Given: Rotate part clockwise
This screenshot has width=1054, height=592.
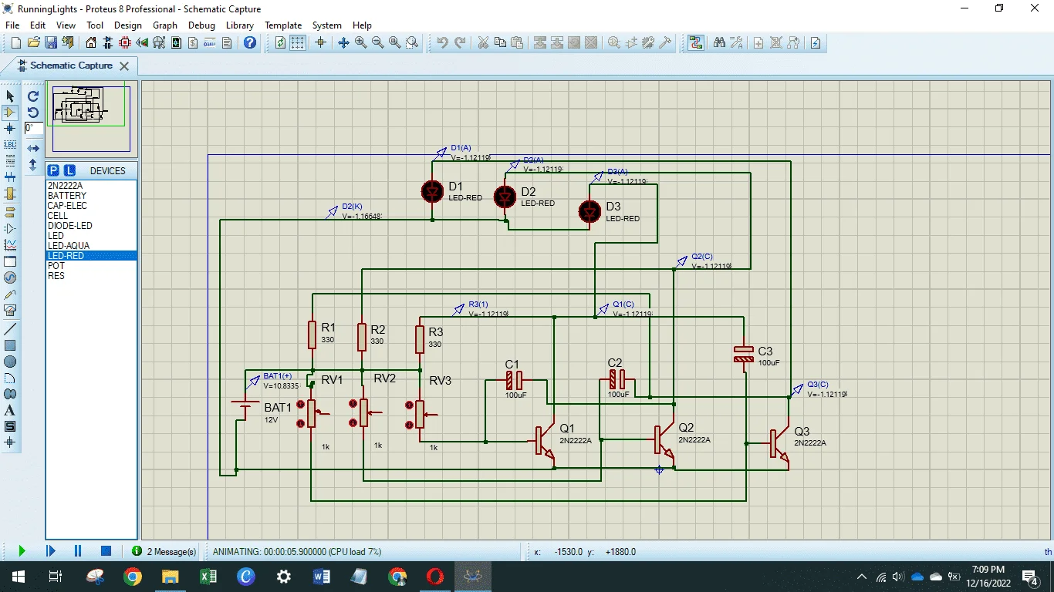Looking at the screenshot, I should click(x=33, y=96).
